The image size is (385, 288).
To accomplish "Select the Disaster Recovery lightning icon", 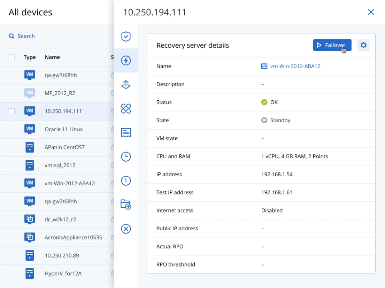I will point(126,61).
